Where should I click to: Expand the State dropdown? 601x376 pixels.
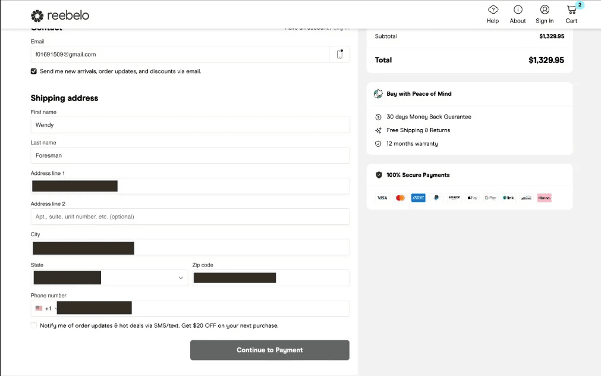[x=109, y=278]
